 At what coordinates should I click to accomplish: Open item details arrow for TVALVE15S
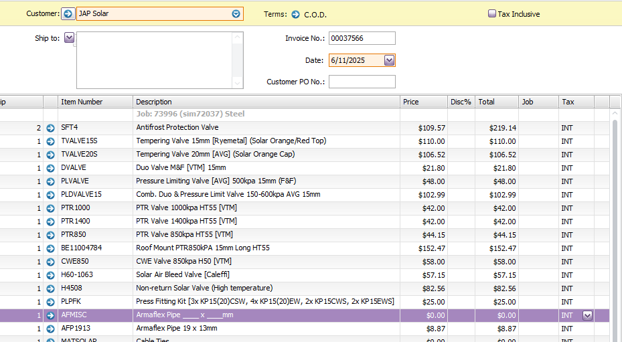click(50, 141)
